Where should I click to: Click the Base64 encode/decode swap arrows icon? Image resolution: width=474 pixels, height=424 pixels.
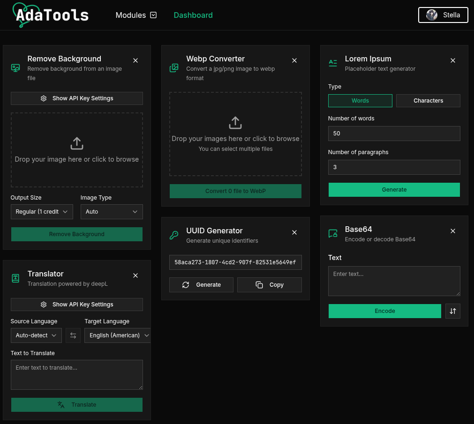pos(453,311)
